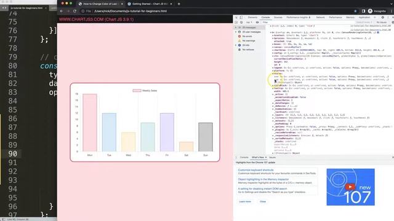Screen dimensions: 394x221
Task: Toggle the DevTools device toolbar
Action: (x=241, y=17)
